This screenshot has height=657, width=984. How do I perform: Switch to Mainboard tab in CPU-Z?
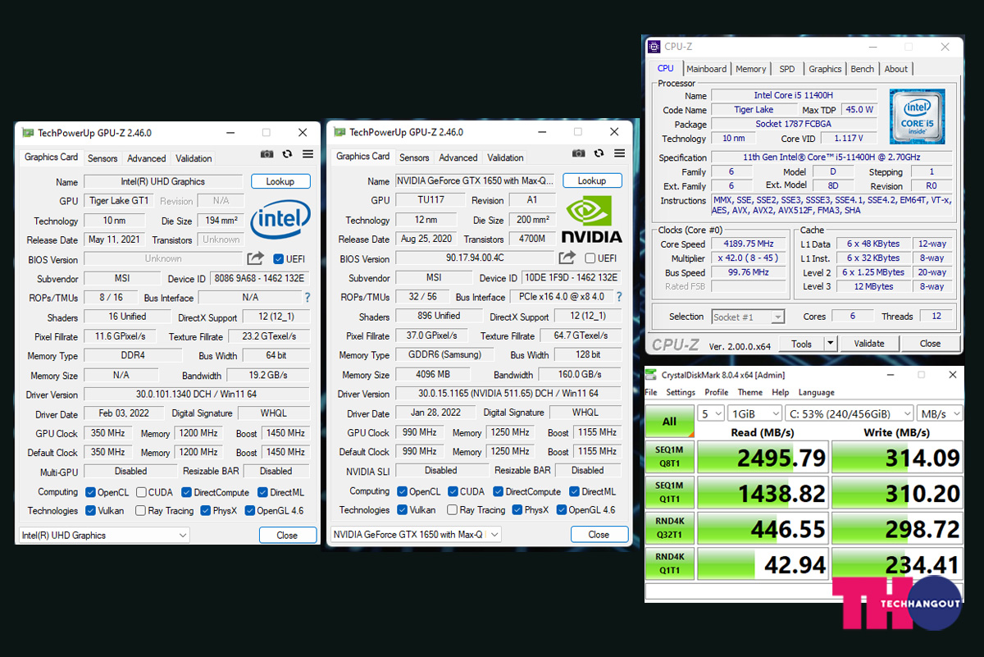click(706, 69)
